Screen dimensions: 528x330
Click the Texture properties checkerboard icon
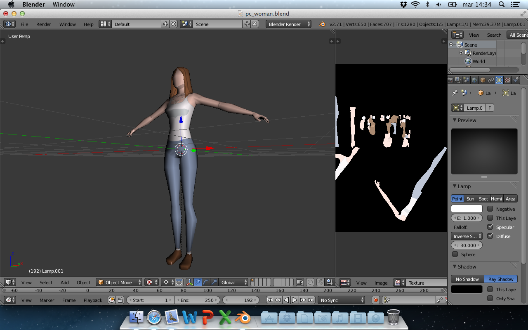[507, 80]
